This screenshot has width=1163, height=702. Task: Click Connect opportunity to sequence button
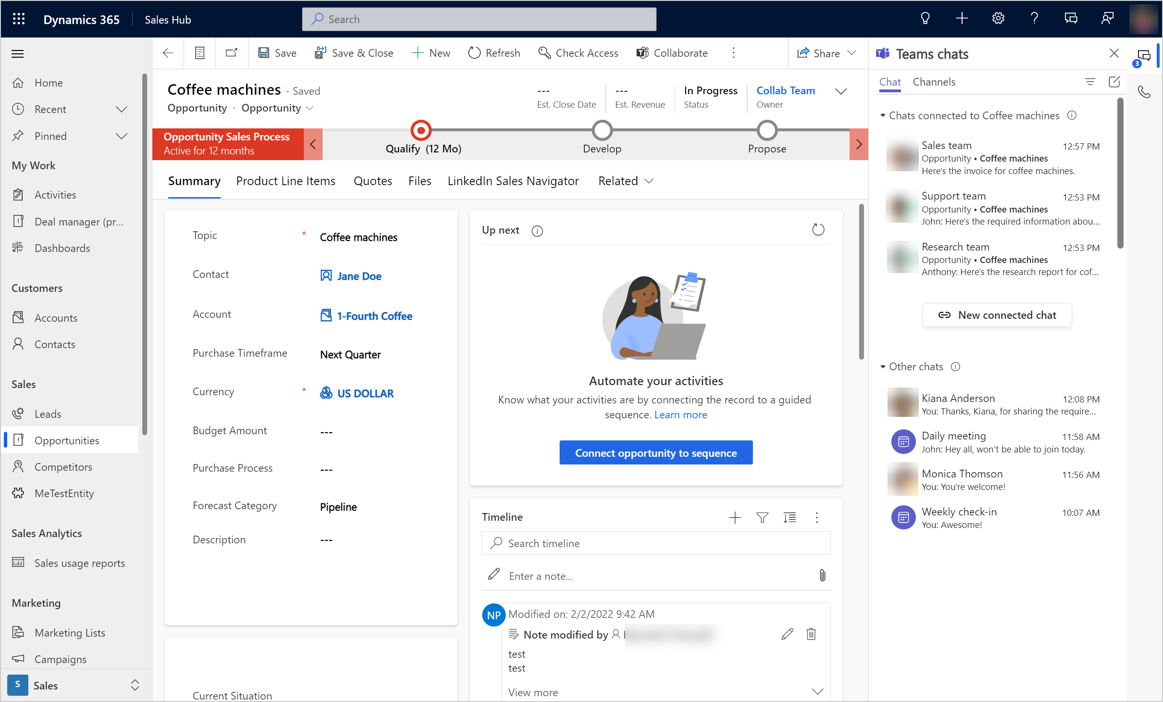click(x=655, y=453)
